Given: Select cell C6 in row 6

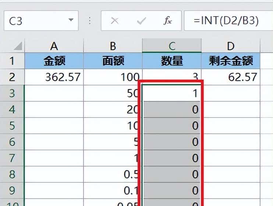Looking at the screenshot, I should click(172, 142).
